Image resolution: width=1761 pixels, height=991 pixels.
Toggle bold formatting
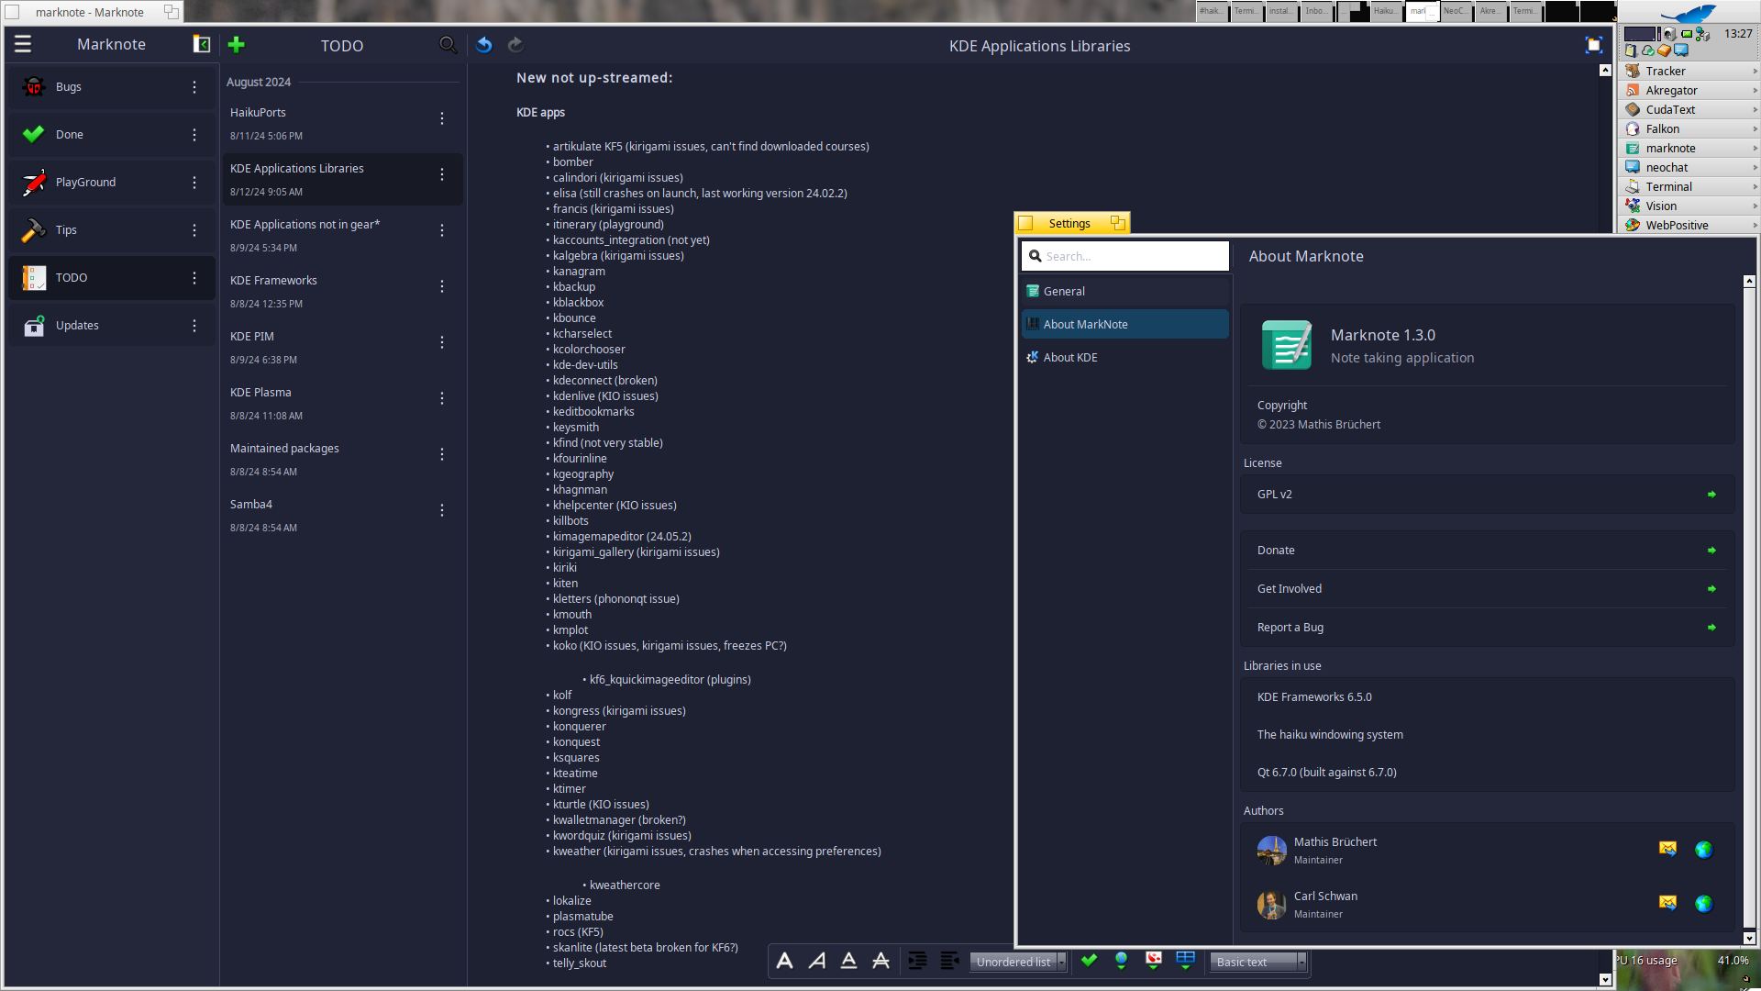click(x=784, y=961)
